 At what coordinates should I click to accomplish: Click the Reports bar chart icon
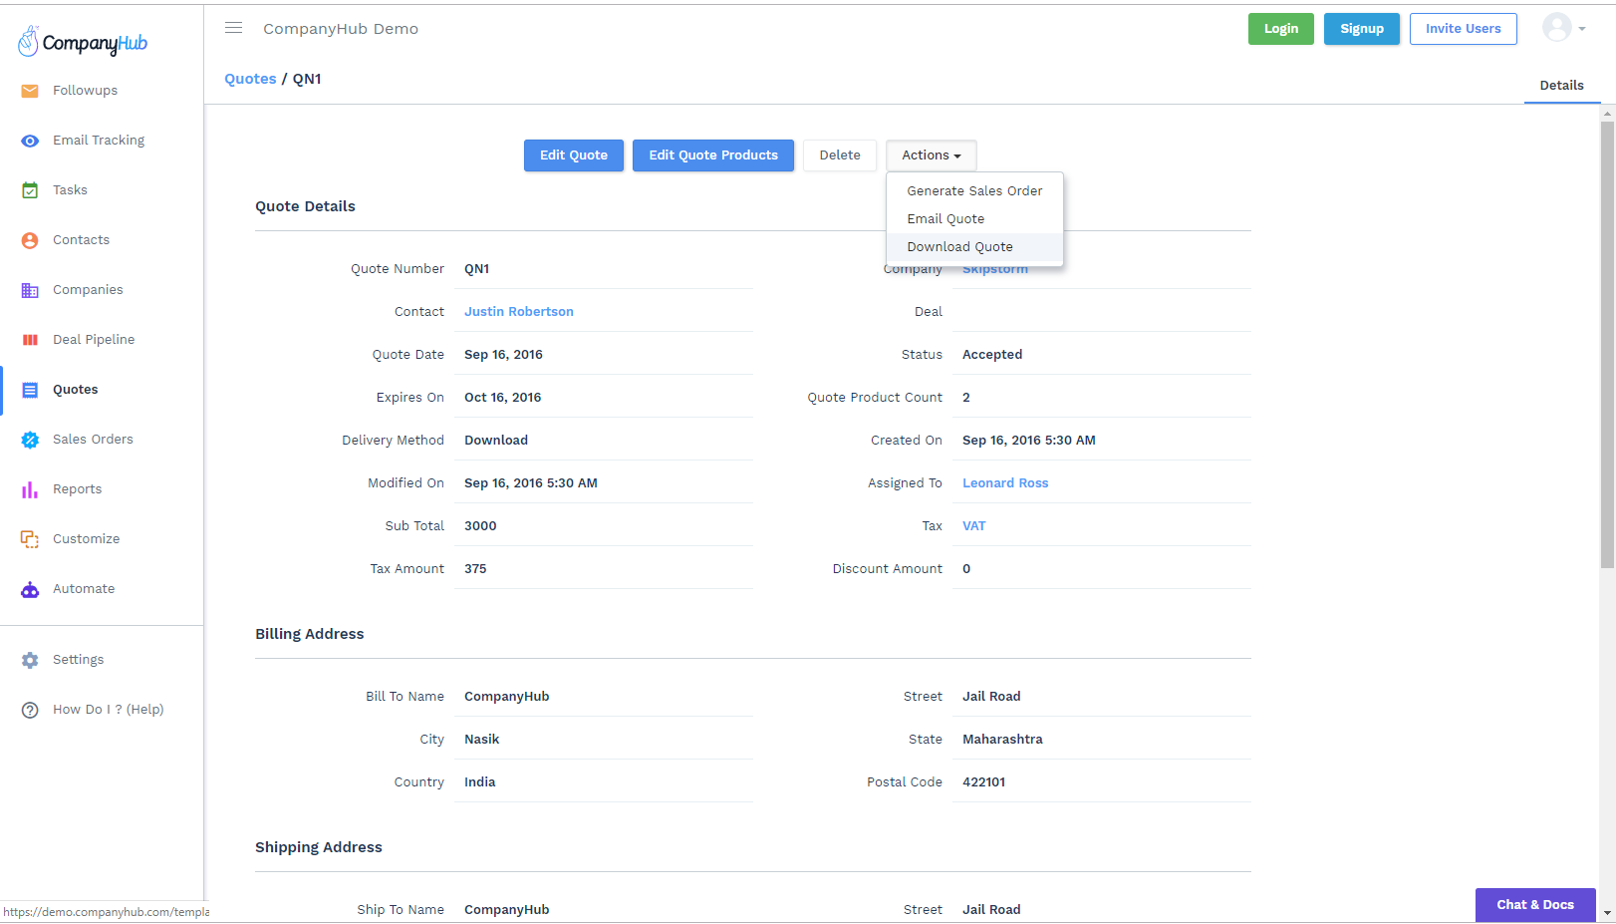point(30,489)
